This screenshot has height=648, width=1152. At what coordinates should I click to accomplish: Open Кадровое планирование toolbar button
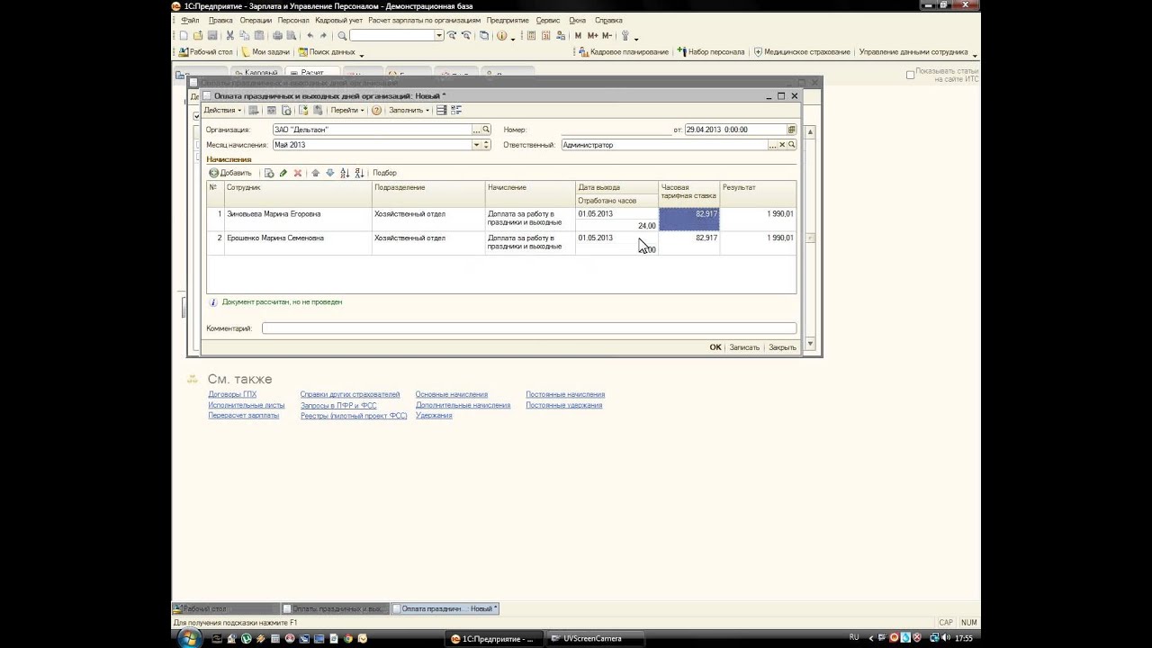(x=623, y=52)
